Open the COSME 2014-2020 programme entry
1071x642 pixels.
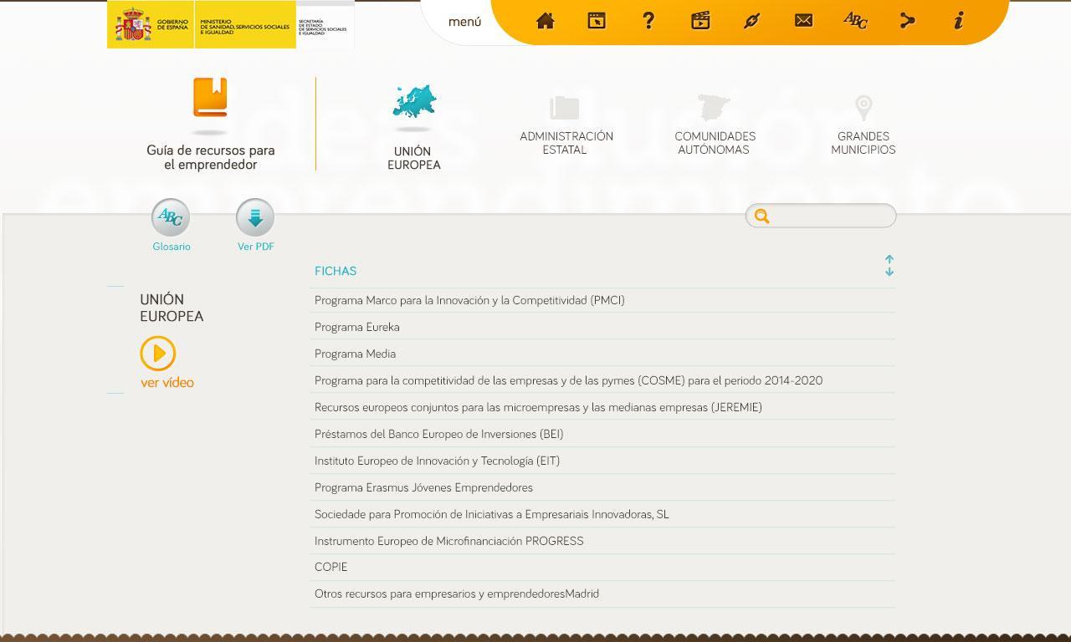coord(568,380)
